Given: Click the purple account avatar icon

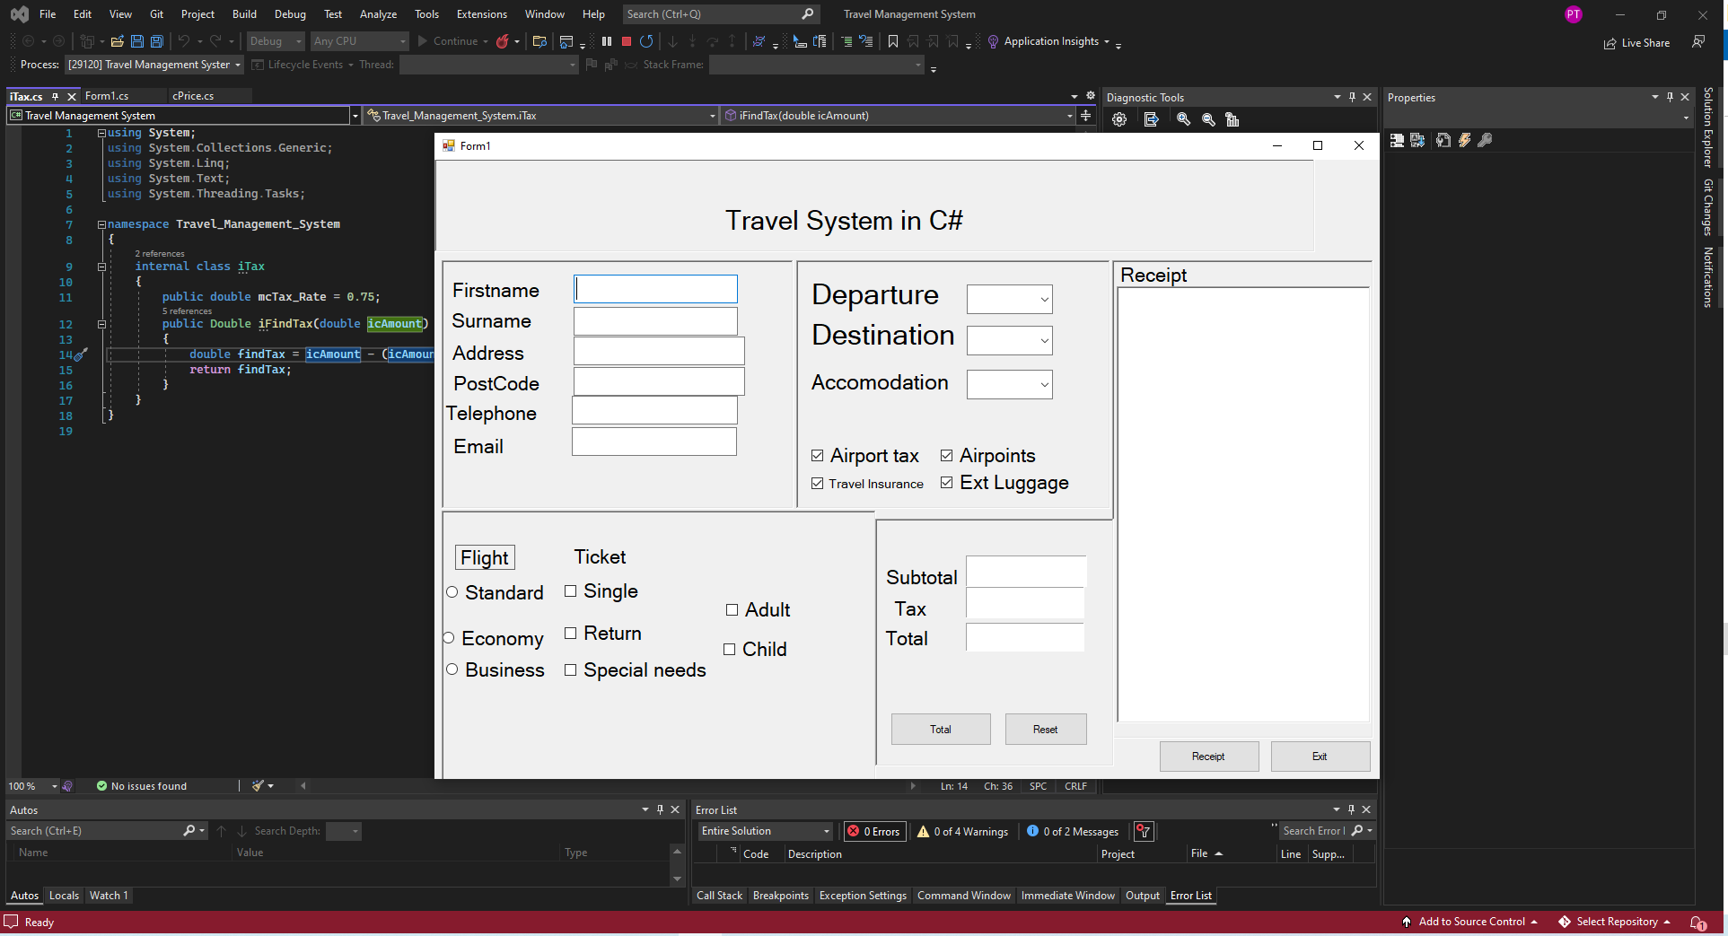Looking at the screenshot, I should click(1573, 14).
